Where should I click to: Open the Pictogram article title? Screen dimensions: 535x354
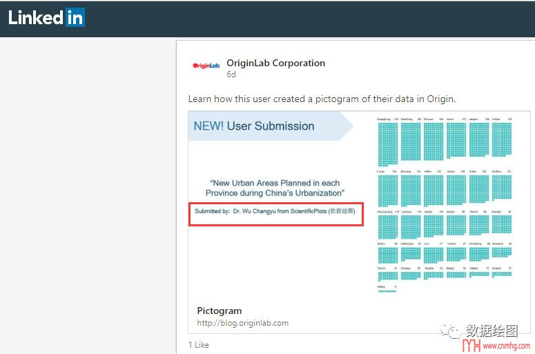219,311
